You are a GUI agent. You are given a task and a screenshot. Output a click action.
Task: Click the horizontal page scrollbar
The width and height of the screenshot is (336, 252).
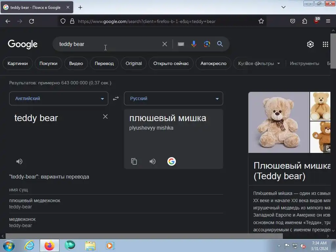pos(144,236)
